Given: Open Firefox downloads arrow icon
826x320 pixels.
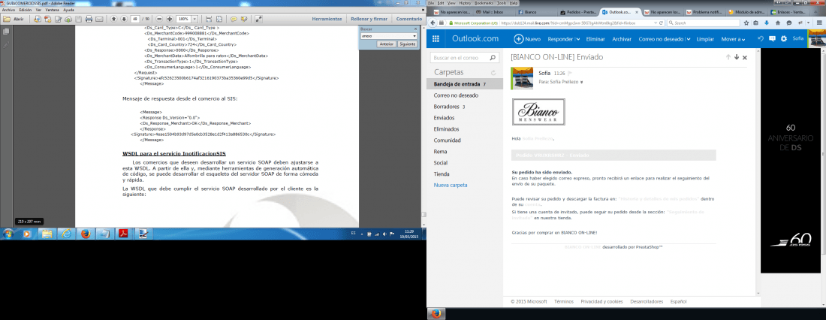Looking at the screenshot, I should pos(765,23).
